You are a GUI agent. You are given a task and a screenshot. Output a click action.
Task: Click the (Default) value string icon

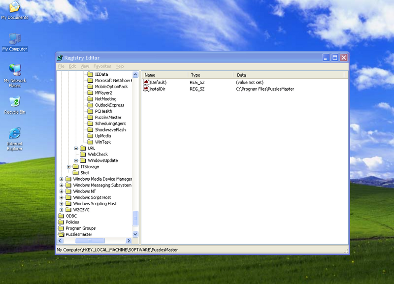point(146,82)
